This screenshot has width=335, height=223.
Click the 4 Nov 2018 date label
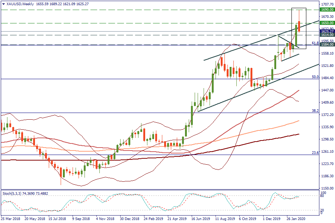tap(104, 219)
